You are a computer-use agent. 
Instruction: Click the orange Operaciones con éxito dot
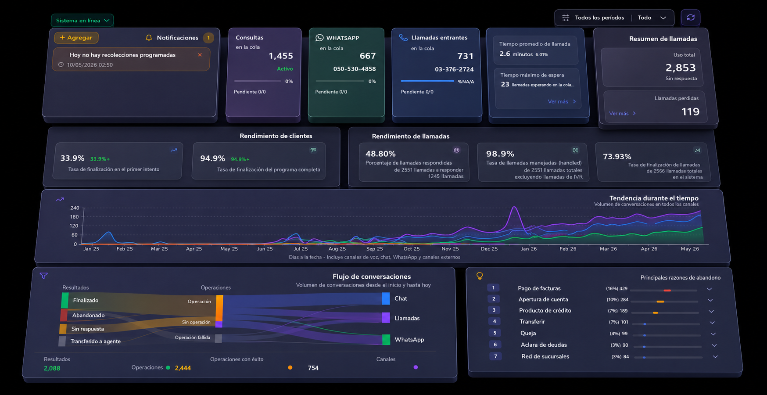pos(290,368)
